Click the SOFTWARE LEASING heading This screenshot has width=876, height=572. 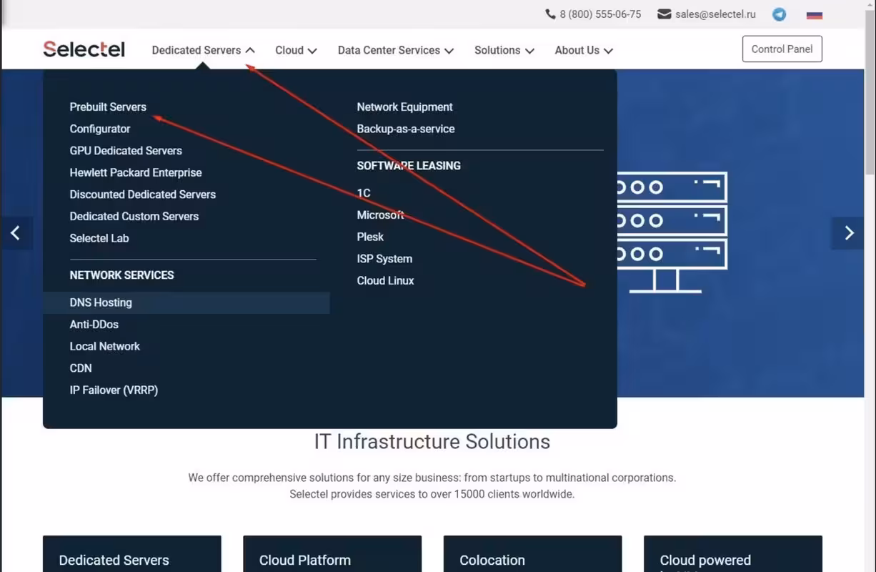[409, 166]
